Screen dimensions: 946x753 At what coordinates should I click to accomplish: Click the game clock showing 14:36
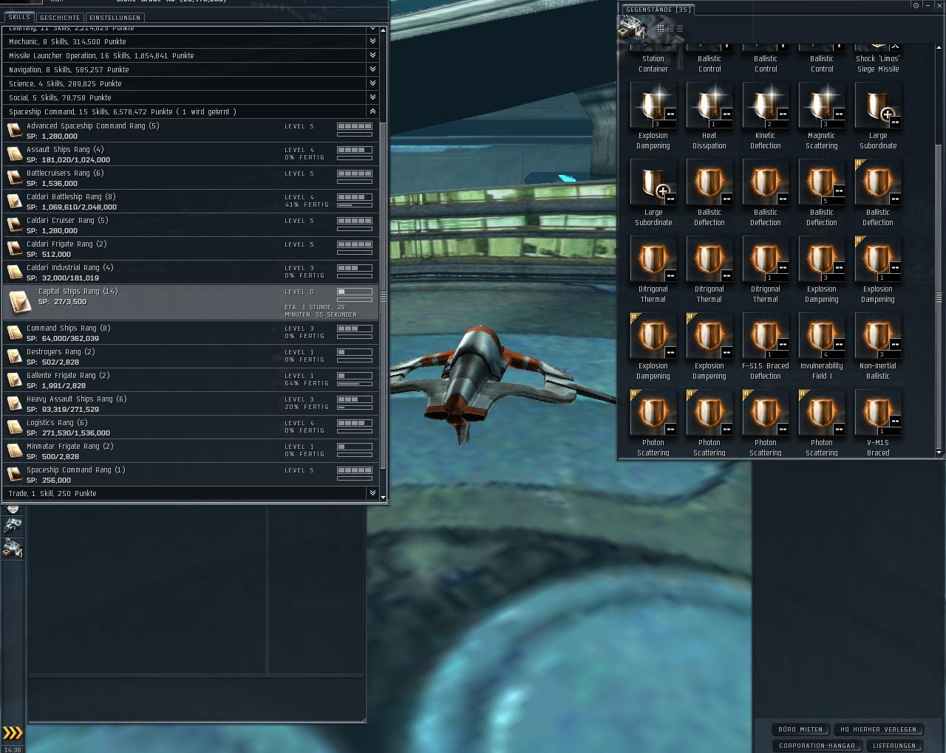coord(13,749)
